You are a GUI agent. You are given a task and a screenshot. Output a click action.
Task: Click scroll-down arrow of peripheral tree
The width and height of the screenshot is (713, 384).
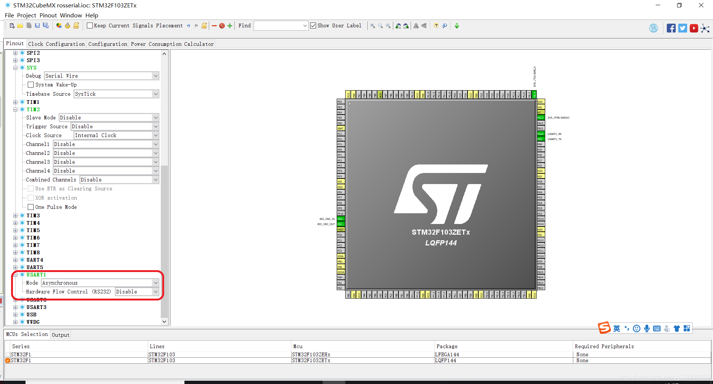click(x=164, y=322)
